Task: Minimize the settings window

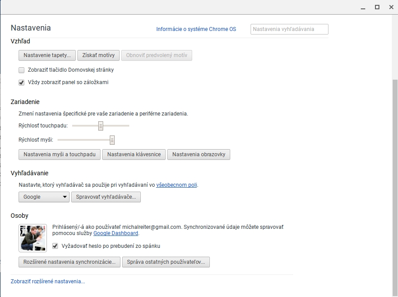Action: pyautogui.click(x=363, y=7)
